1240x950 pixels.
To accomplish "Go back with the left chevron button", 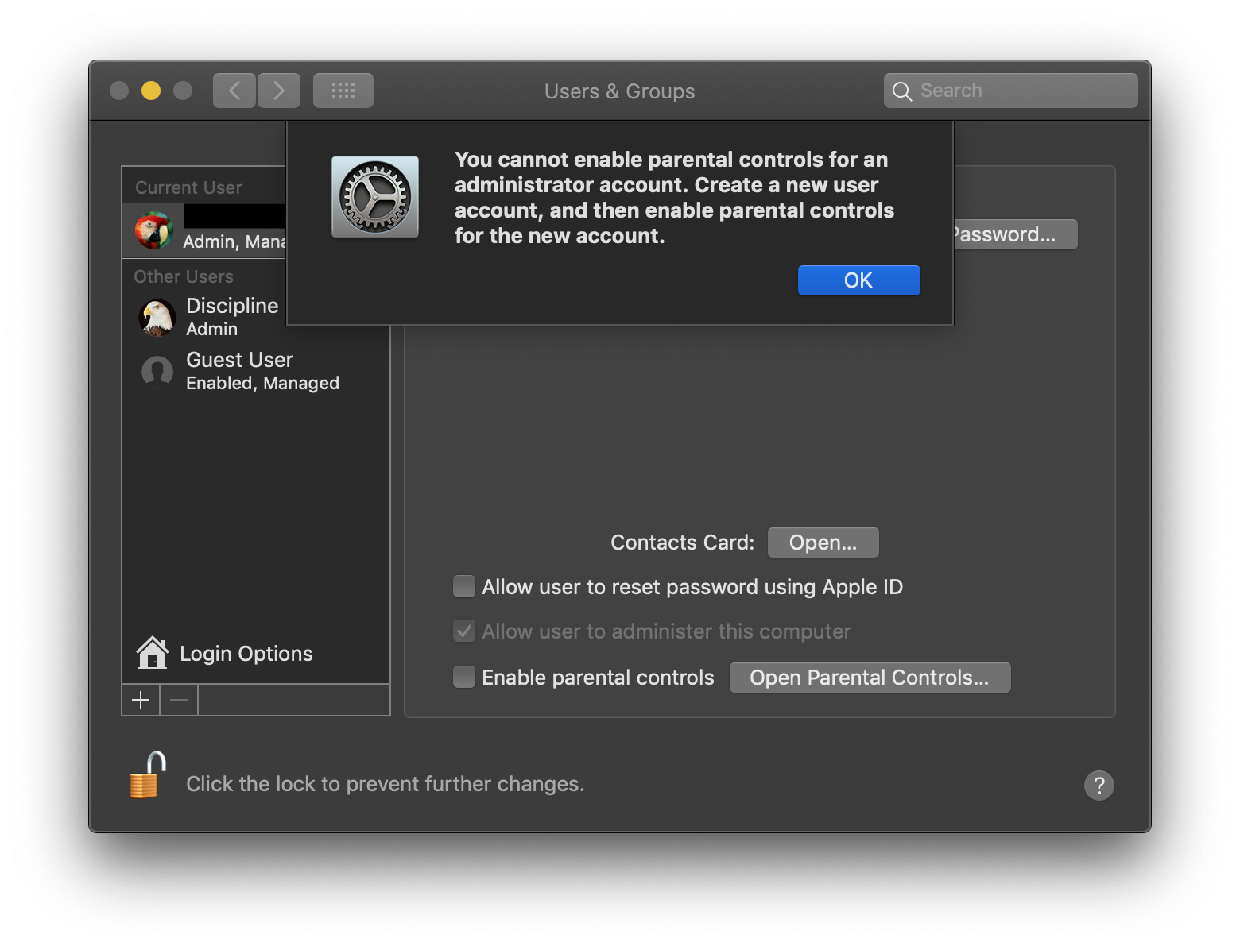I will (x=234, y=91).
